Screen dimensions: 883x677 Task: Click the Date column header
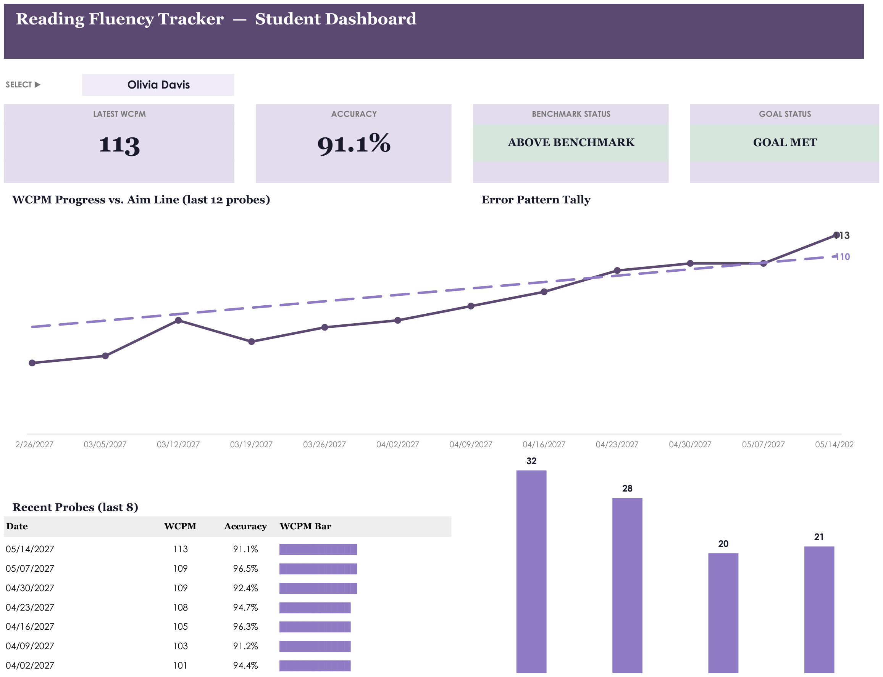pyautogui.click(x=17, y=526)
